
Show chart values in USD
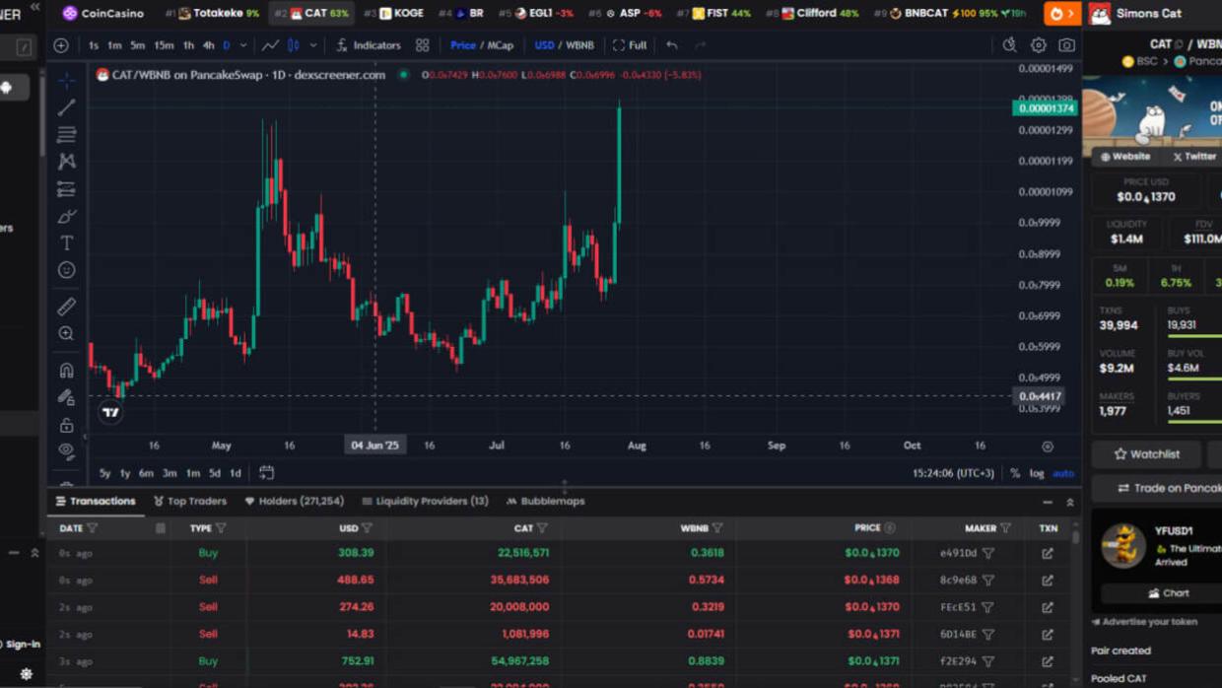pyautogui.click(x=544, y=45)
